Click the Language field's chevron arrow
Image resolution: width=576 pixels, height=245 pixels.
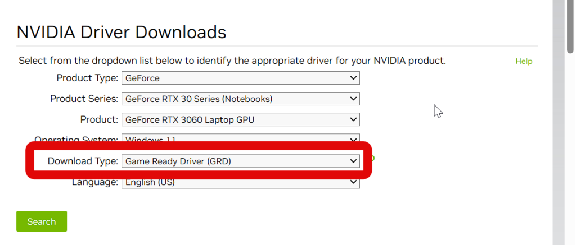coord(353,182)
